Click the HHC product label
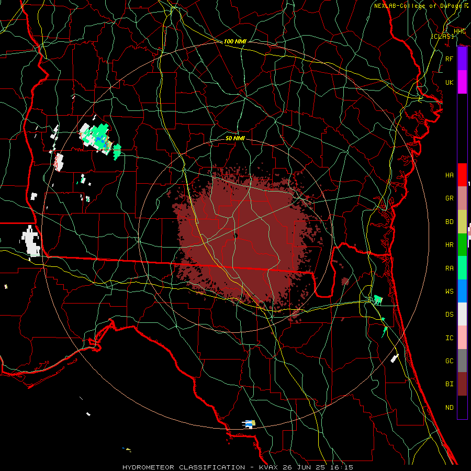 pyautogui.click(x=459, y=31)
